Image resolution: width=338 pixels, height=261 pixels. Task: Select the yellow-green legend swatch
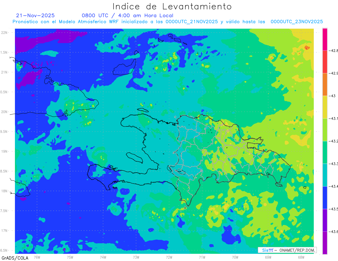click(x=325, y=130)
